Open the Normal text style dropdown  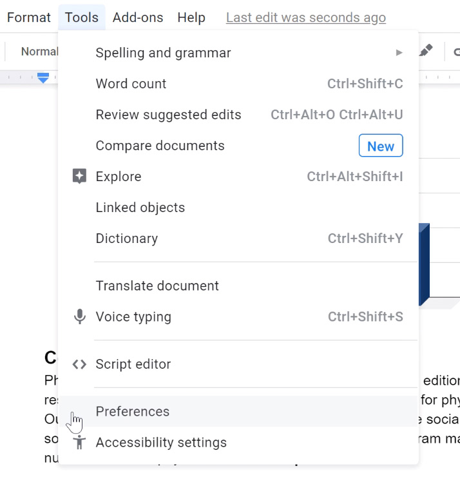39,52
